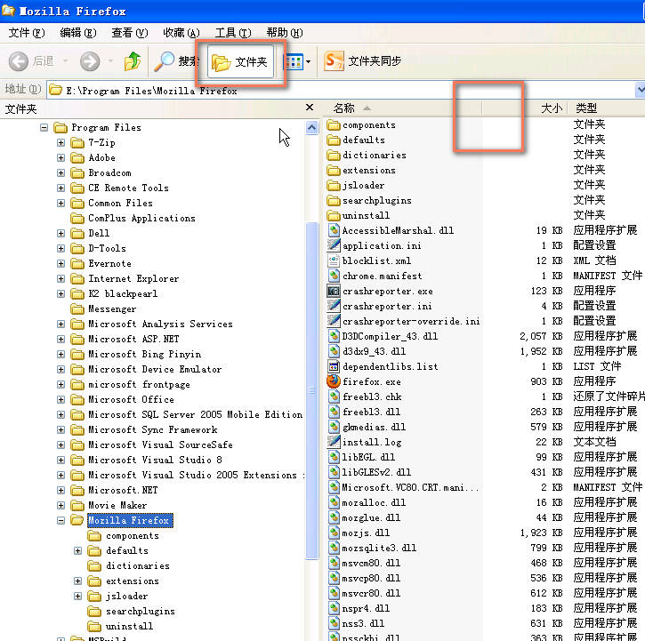Open the Help menu
Image resolution: width=645 pixels, height=641 pixels.
pyautogui.click(x=284, y=33)
